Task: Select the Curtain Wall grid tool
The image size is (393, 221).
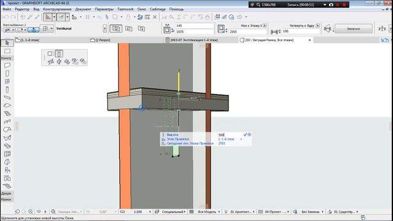Action: point(7,154)
